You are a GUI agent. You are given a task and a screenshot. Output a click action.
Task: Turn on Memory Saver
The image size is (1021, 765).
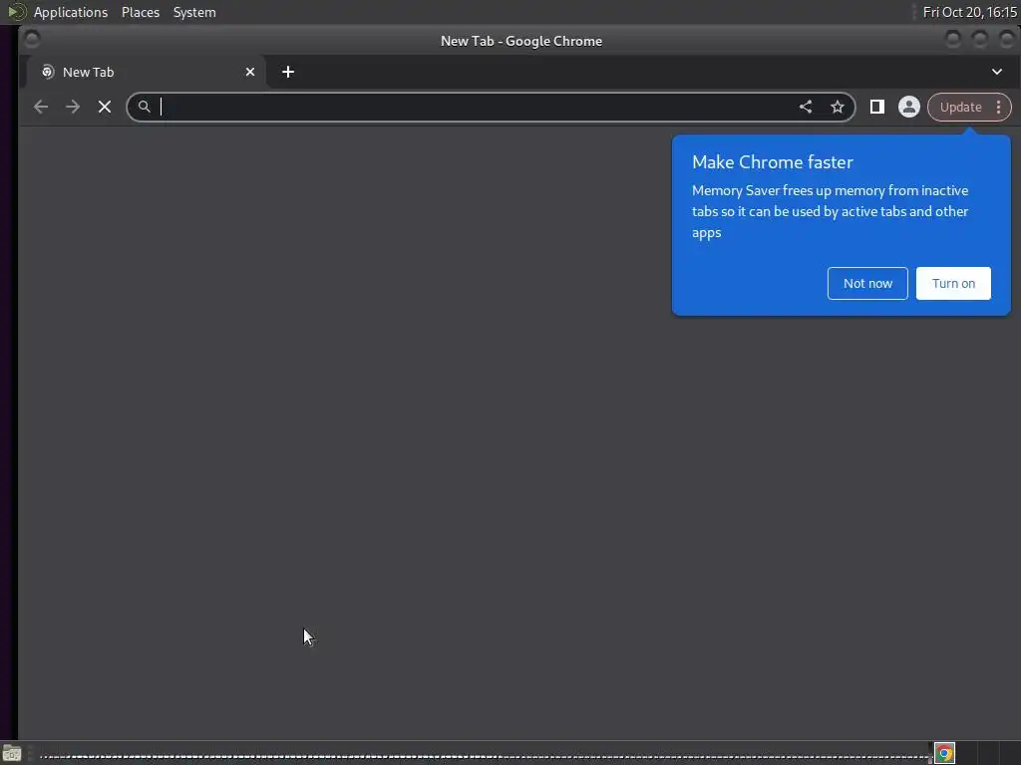tap(953, 284)
